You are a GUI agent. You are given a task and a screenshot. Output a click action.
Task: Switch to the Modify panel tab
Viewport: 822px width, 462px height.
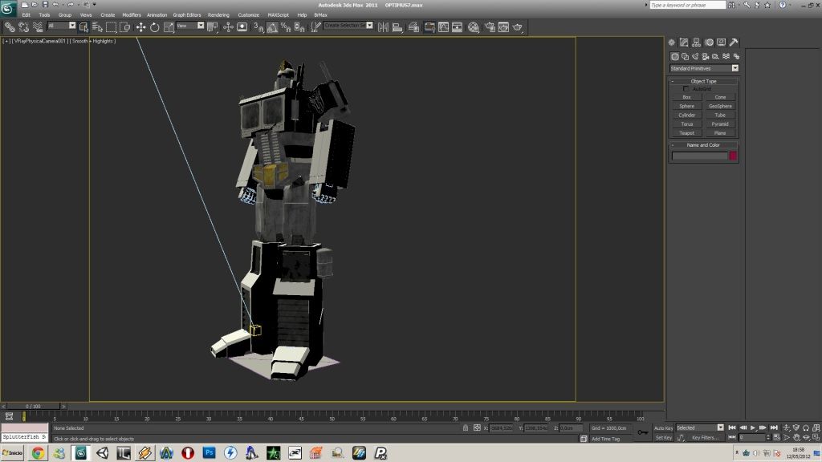684,43
